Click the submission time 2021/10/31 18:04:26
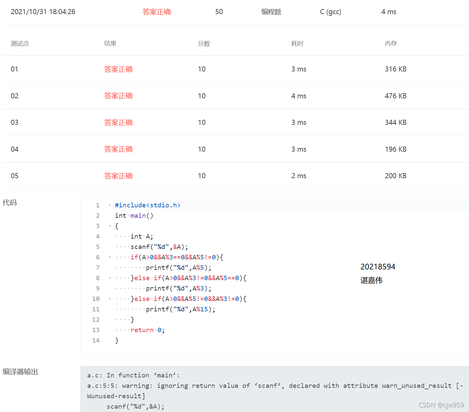 [43, 12]
